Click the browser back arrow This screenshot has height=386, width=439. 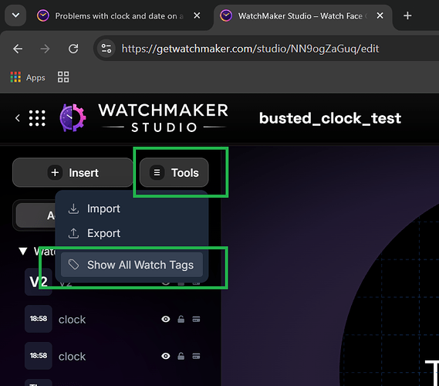(x=18, y=49)
